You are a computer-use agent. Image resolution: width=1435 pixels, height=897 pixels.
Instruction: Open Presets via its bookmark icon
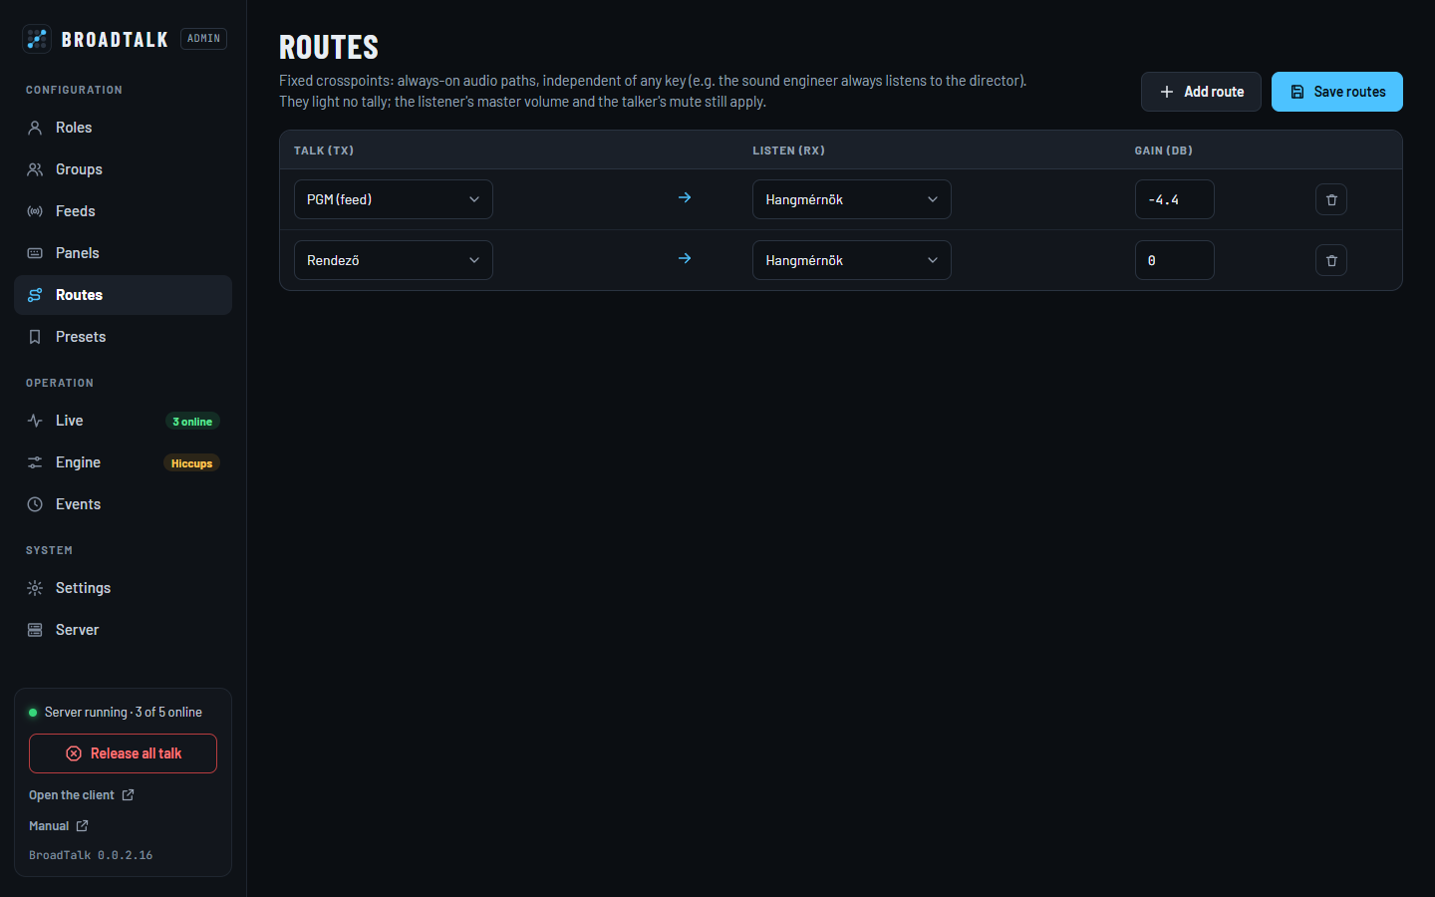pos(35,337)
